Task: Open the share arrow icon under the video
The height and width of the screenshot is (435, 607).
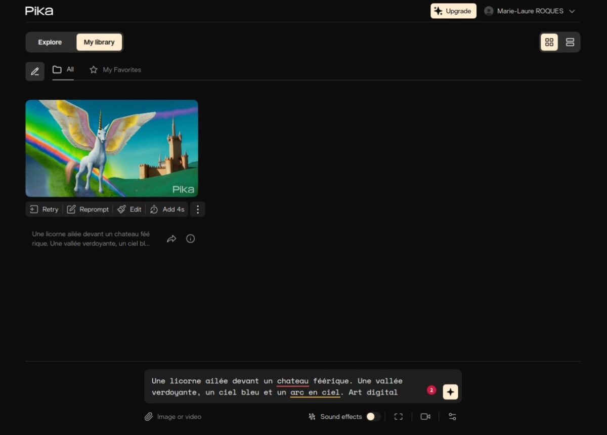Action: (x=171, y=239)
